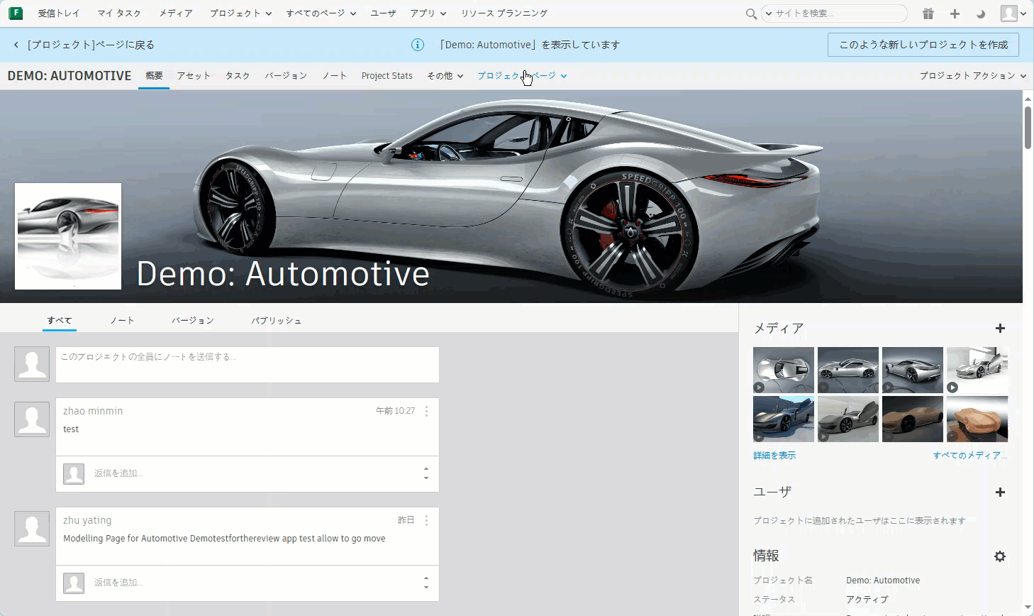Switch to the アセット tab

(194, 76)
